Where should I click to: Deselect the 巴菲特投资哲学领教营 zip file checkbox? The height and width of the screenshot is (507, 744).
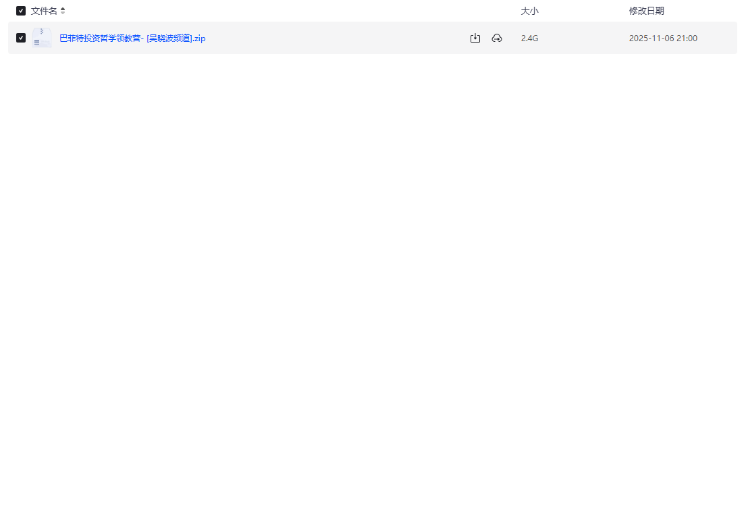click(x=21, y=38)
